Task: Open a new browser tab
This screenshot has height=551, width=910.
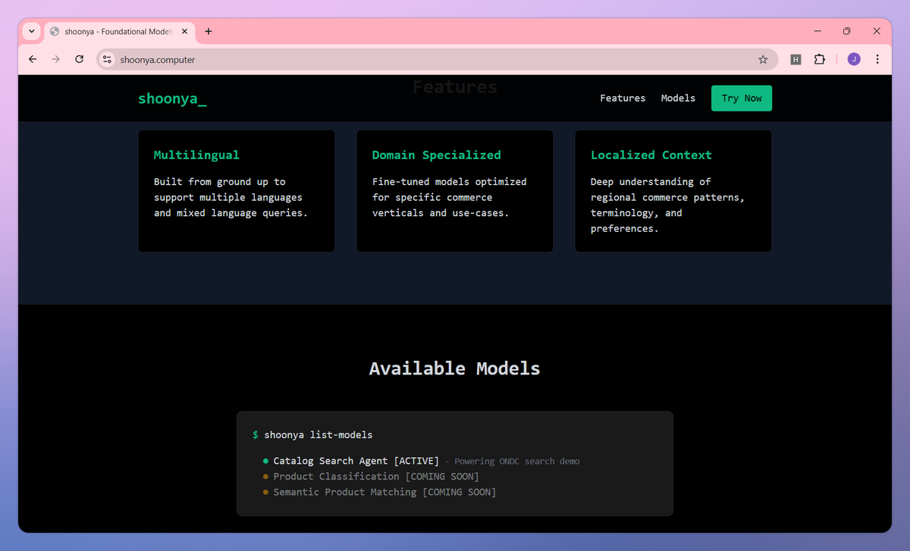Action: [209, 31]
